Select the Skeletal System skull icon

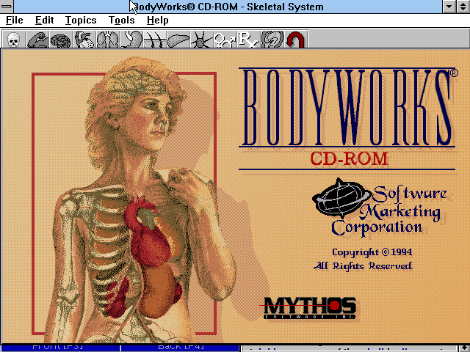[12, 40]
